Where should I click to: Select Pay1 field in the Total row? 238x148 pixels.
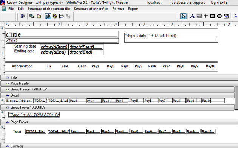(x=78, y=131)
